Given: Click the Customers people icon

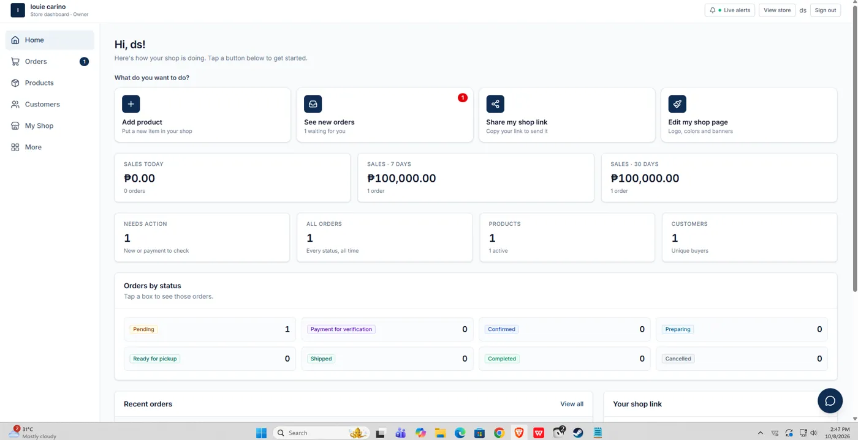Looking at the screenshot, I should 15,104.
